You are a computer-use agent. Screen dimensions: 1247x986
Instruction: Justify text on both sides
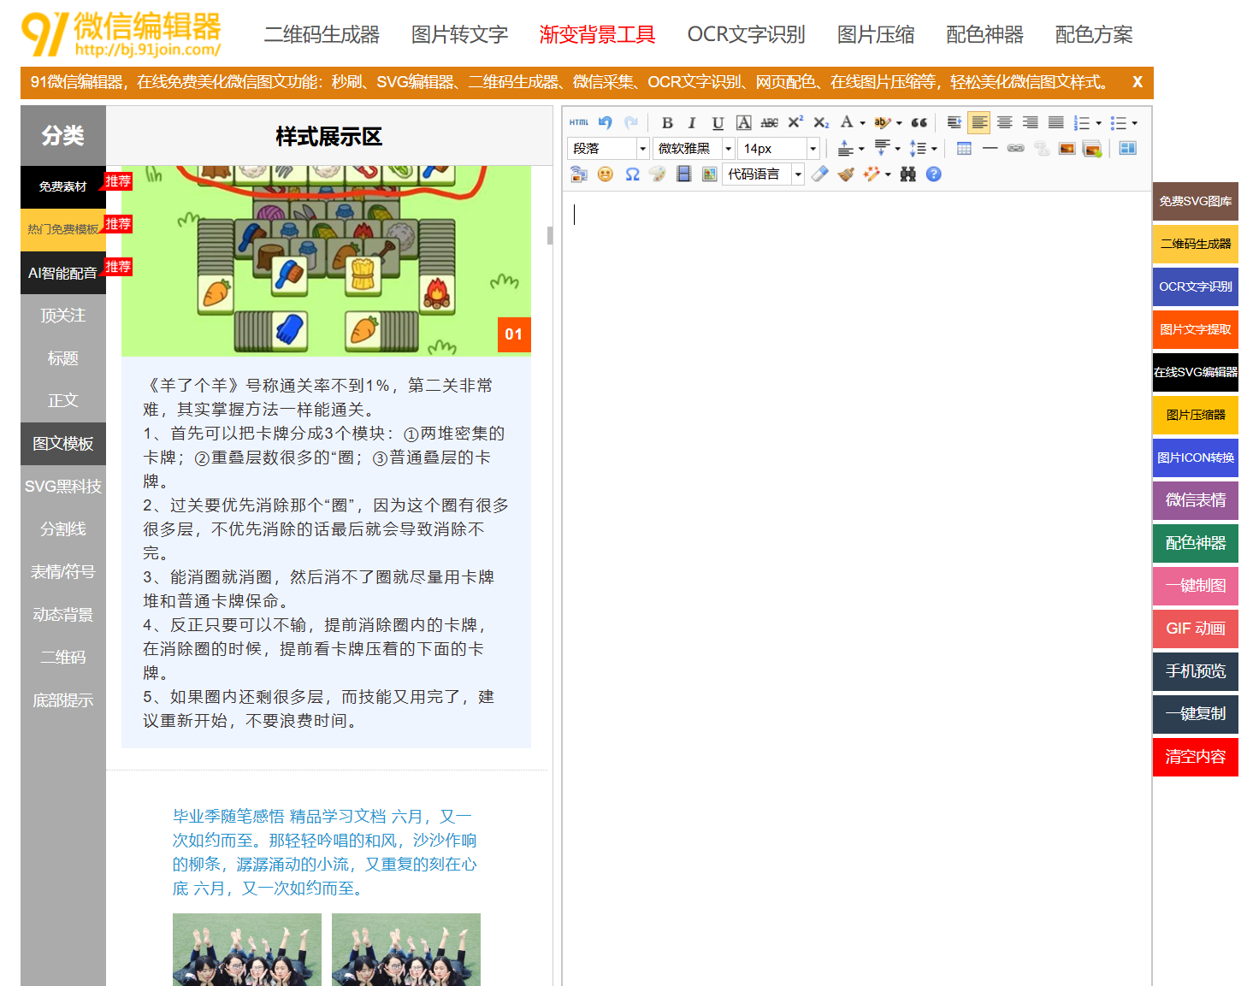(1056, 122)
